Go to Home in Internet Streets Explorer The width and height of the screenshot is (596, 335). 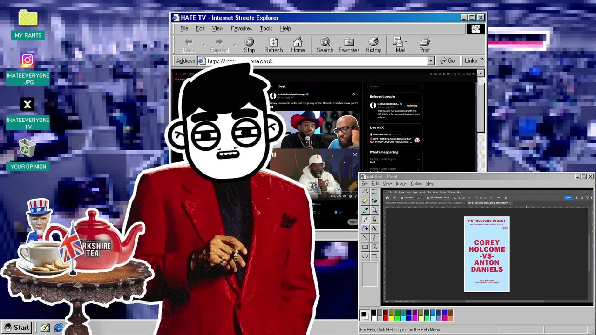point(298,45)
